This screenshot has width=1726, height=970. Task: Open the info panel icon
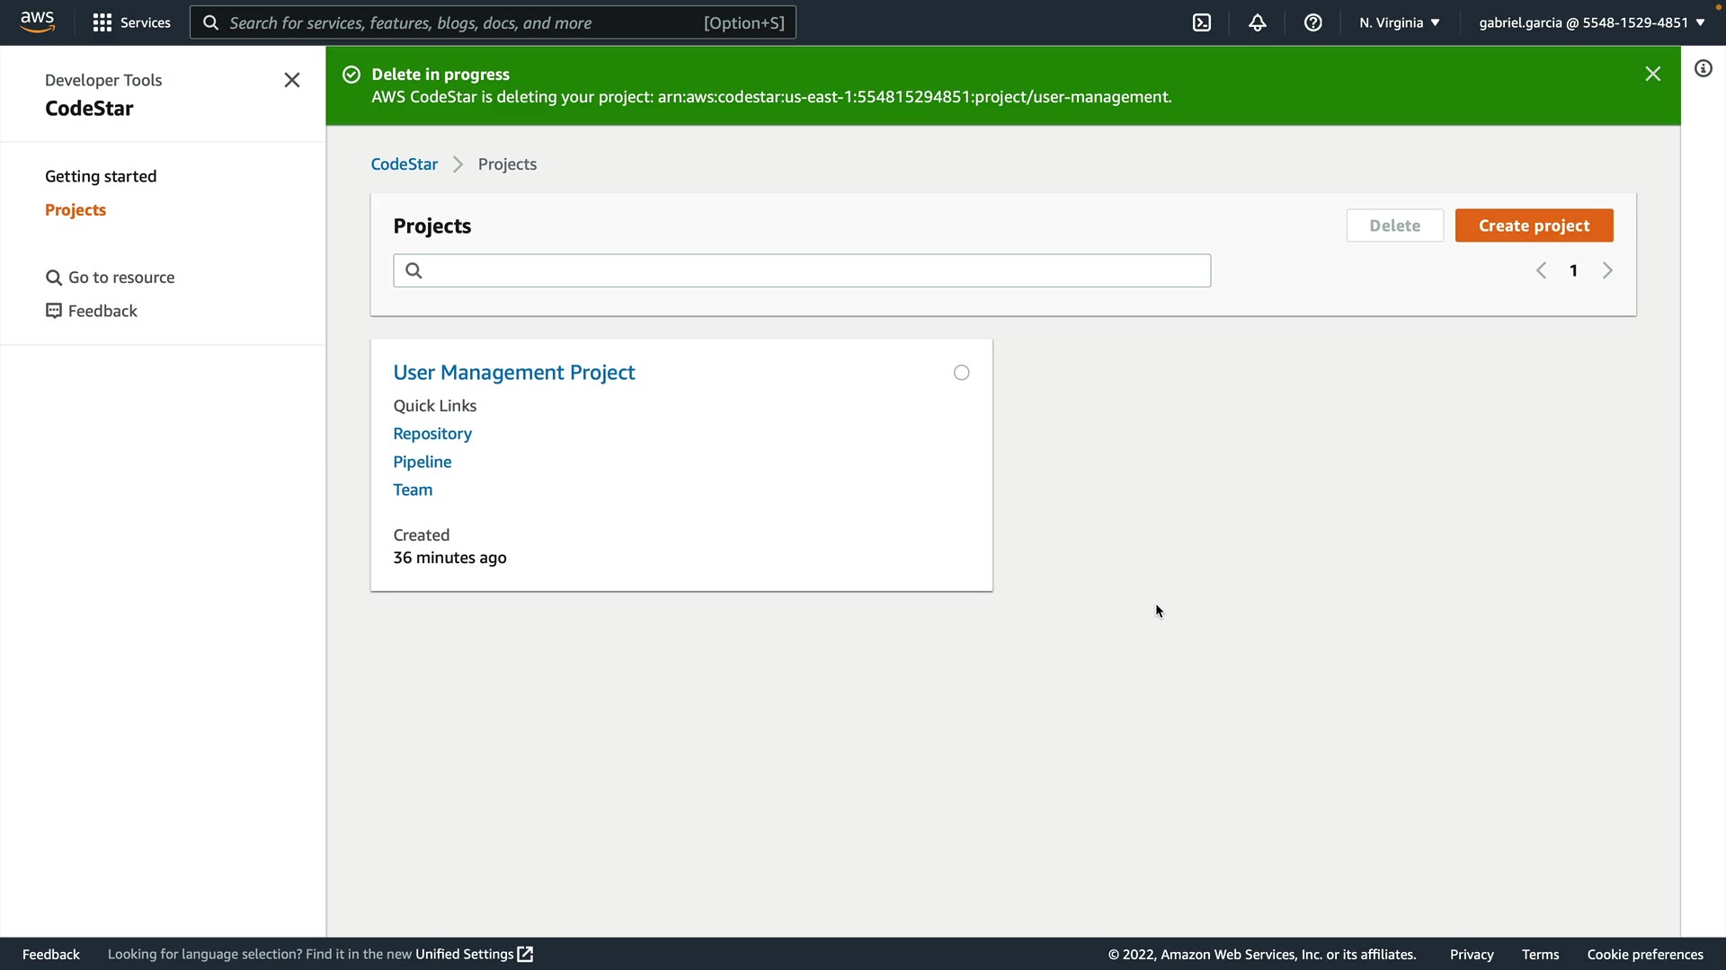click(x=1704, y=68)
